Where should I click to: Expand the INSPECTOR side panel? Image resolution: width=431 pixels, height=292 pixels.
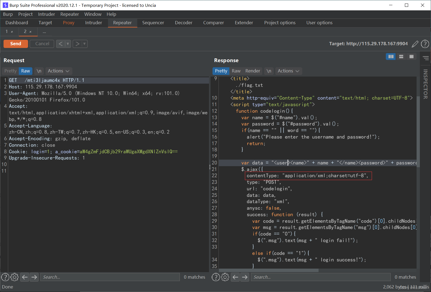426,84
